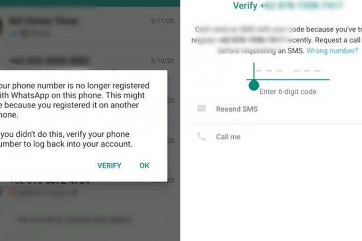Tap the phone icon beside Call me
Image resolution: width=362 pixels, height=241 pixels.
pos(201,137)
